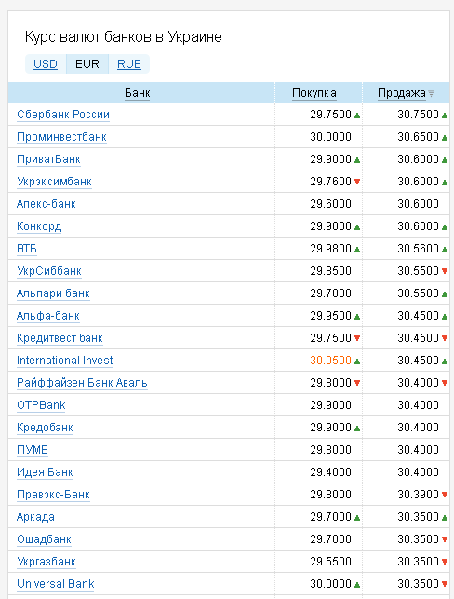Sort the table by Покупка column header
This screenshot has width=454, height=599.
click(314, 93)
